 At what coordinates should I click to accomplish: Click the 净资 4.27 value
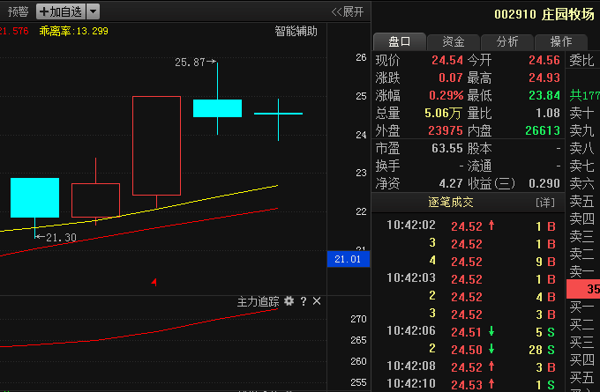[x=451, y=183]
